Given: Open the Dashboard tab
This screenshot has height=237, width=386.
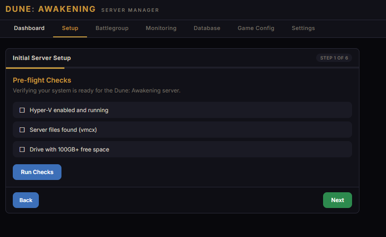Looking at the screenshot, I should 29,29.
